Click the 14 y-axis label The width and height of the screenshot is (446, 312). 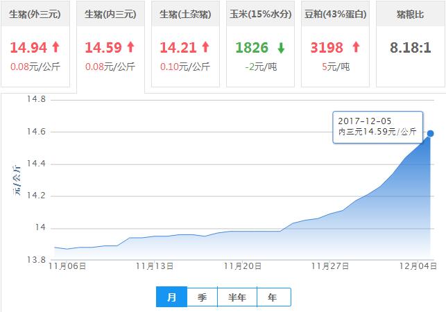click(40, 227)
